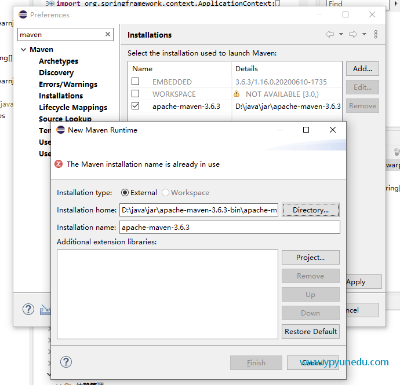400x385 pixels.
Task: Open the Installations view menu (three dots)
Action: [x=376, y=34]
